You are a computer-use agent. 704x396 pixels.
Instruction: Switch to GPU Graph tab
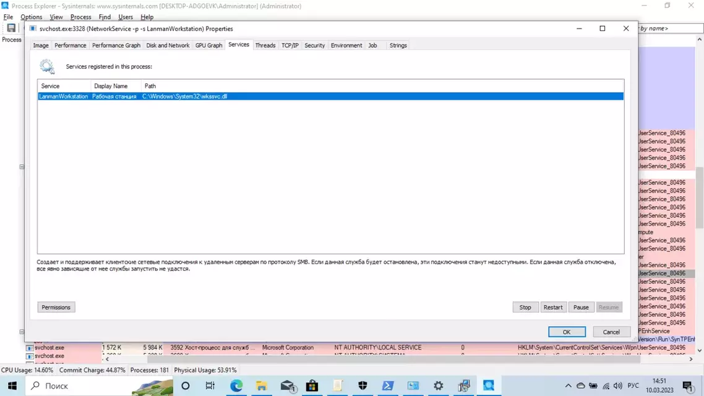click(x=208, y=45)
